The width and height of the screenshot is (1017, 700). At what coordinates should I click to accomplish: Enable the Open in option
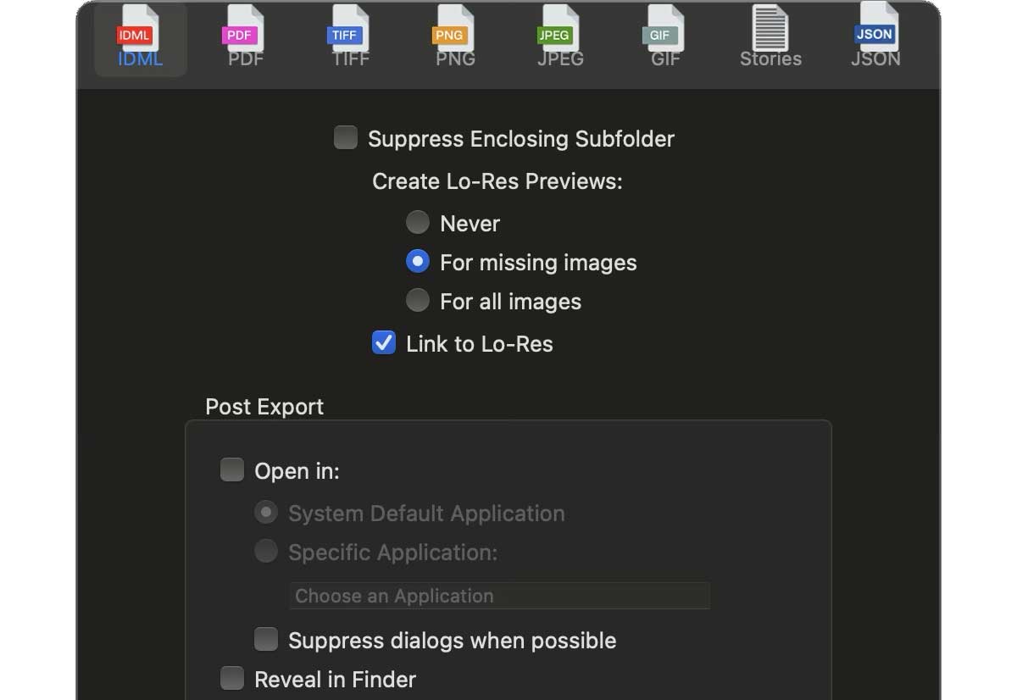(x=231, y=469)
